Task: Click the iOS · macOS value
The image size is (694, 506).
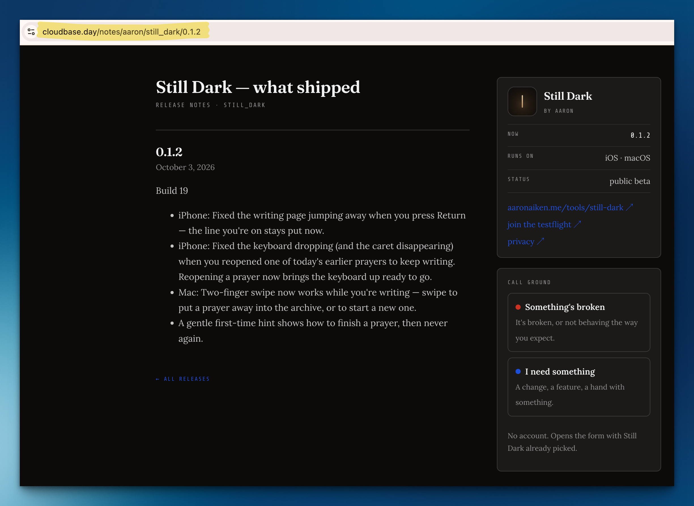Action: point(627,158)
